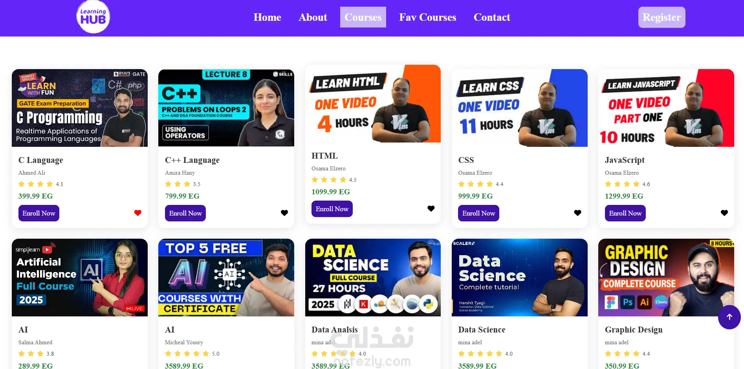Image resolution: width=744 pixels, height=369 pixels.
Task: Add CSS course to favorites via heart
Action: pos(577,213)
